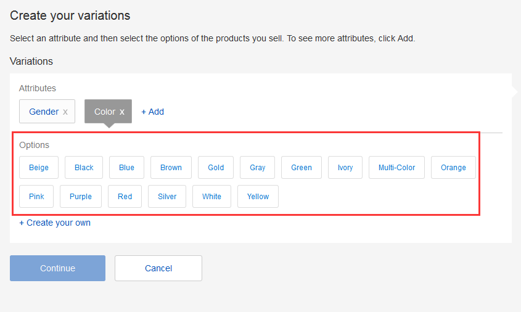Toggle the Black color option
The height and width of the screenshot is (312, 521).
[84, 167]
